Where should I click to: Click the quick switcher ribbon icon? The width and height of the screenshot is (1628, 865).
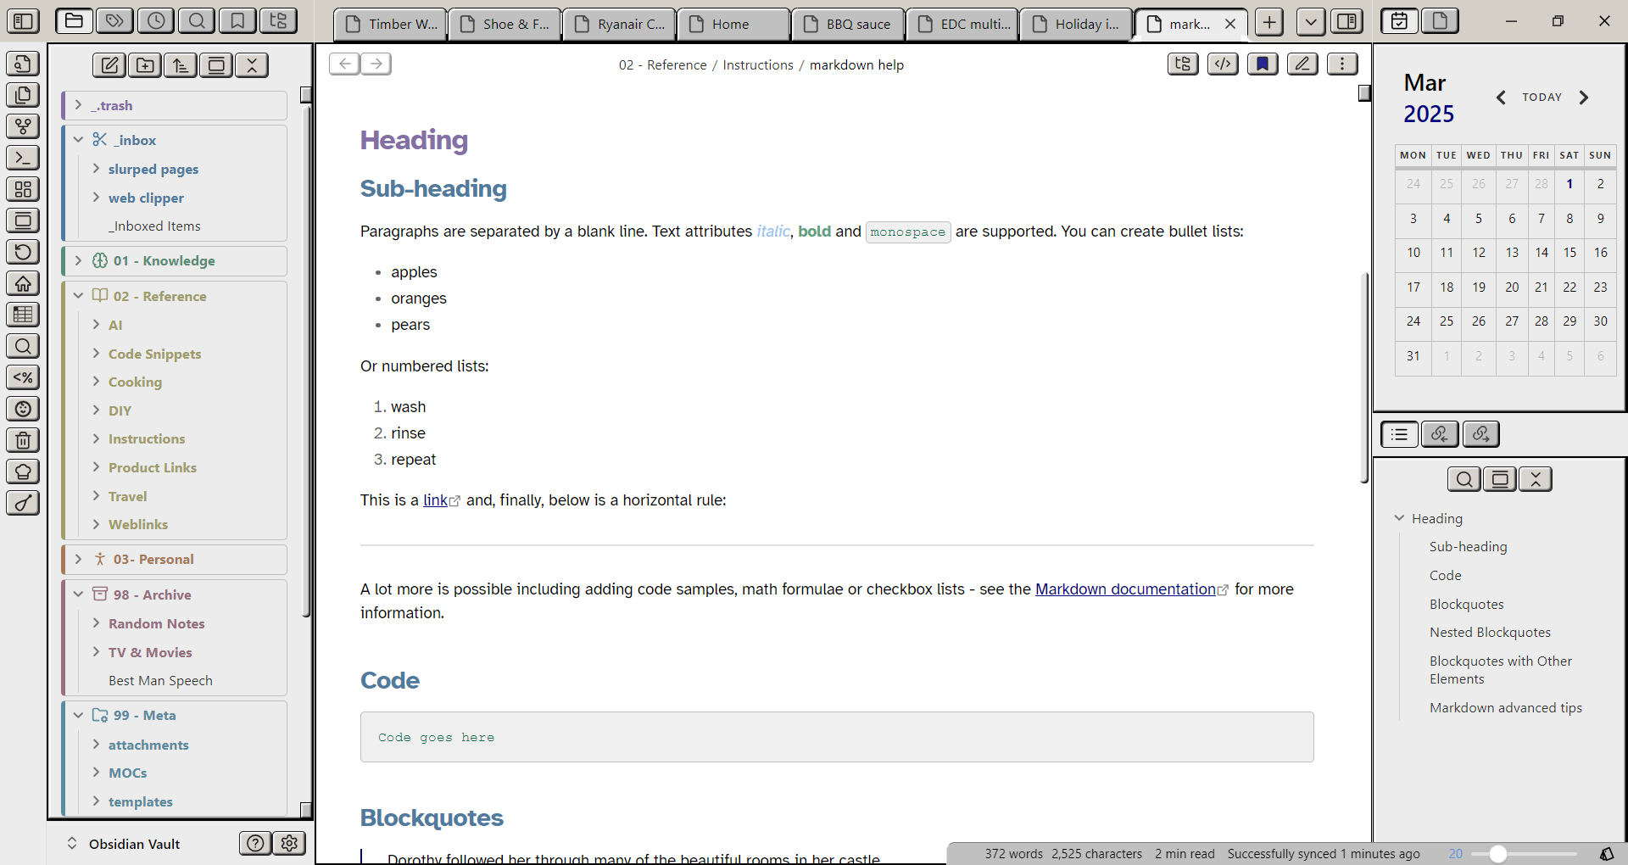pyautogui.click(x=23, y=64)
